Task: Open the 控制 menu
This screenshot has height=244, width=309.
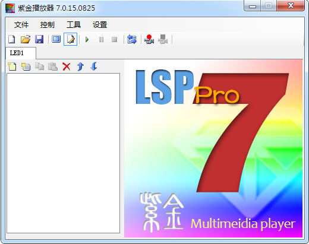Action: click(48, 25)
